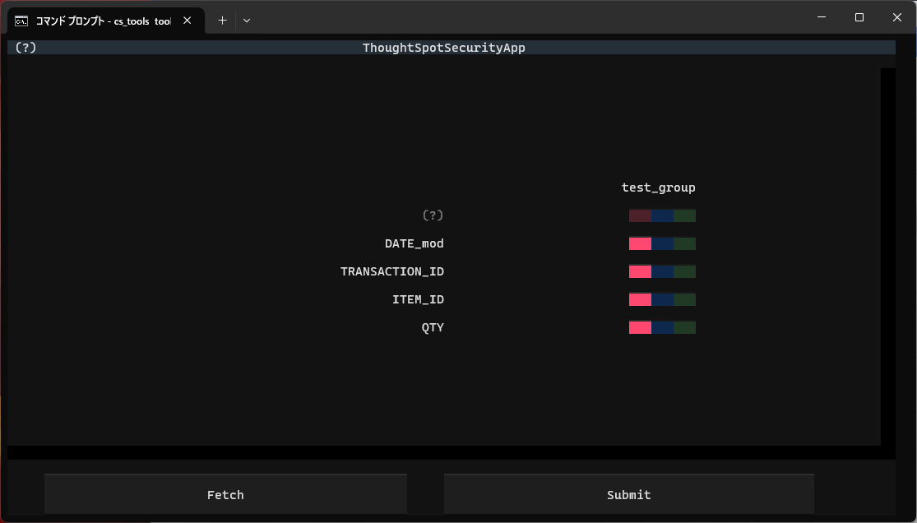Open a new terminal tab with the plus icon

[x=222, y=21]
